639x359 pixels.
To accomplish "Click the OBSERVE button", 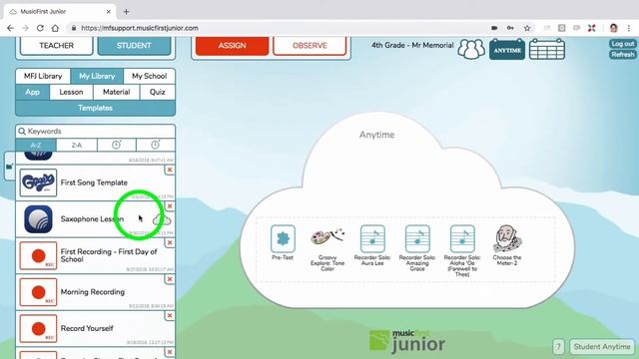I will 310,46.
